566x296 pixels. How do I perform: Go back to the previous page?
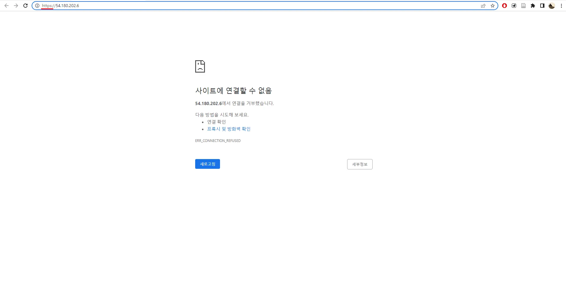(7, 6)
